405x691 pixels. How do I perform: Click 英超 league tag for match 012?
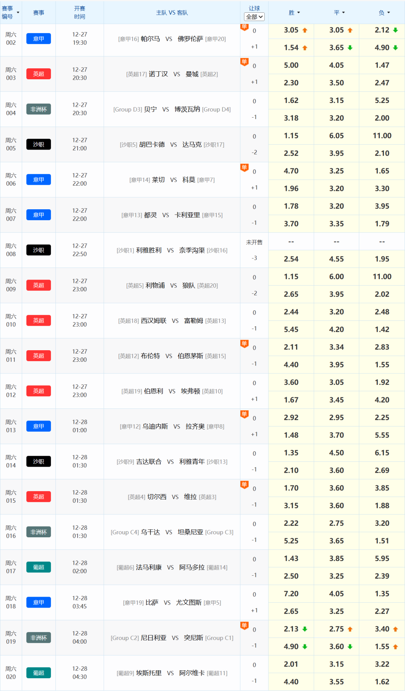pos(39,391)
